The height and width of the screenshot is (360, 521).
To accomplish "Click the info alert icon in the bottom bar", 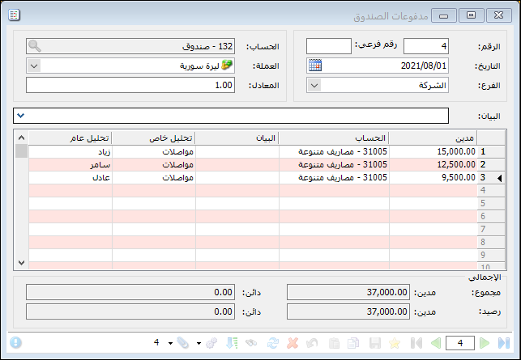I will [15, 342].
